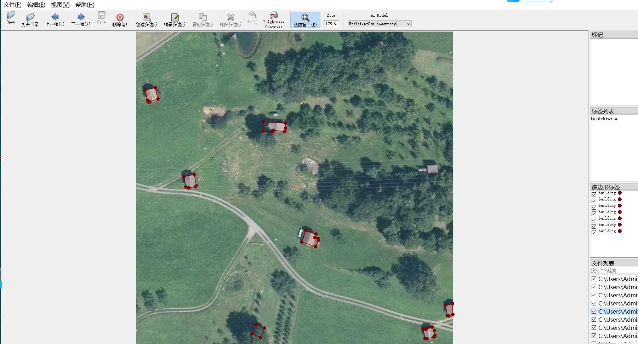
Task: Activate the 编辑多边形 edit polygon tool
Action: [x=175, y=19]
